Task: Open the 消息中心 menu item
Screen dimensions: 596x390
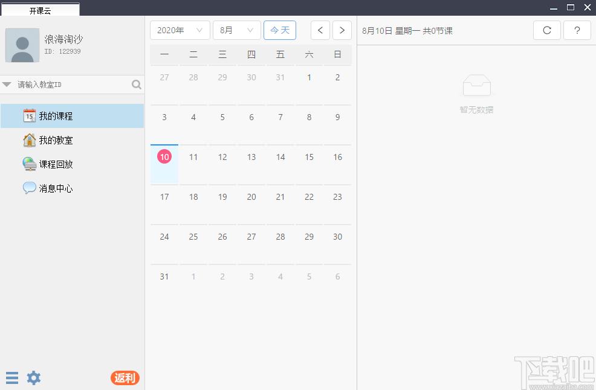Action: pos(72,188)
